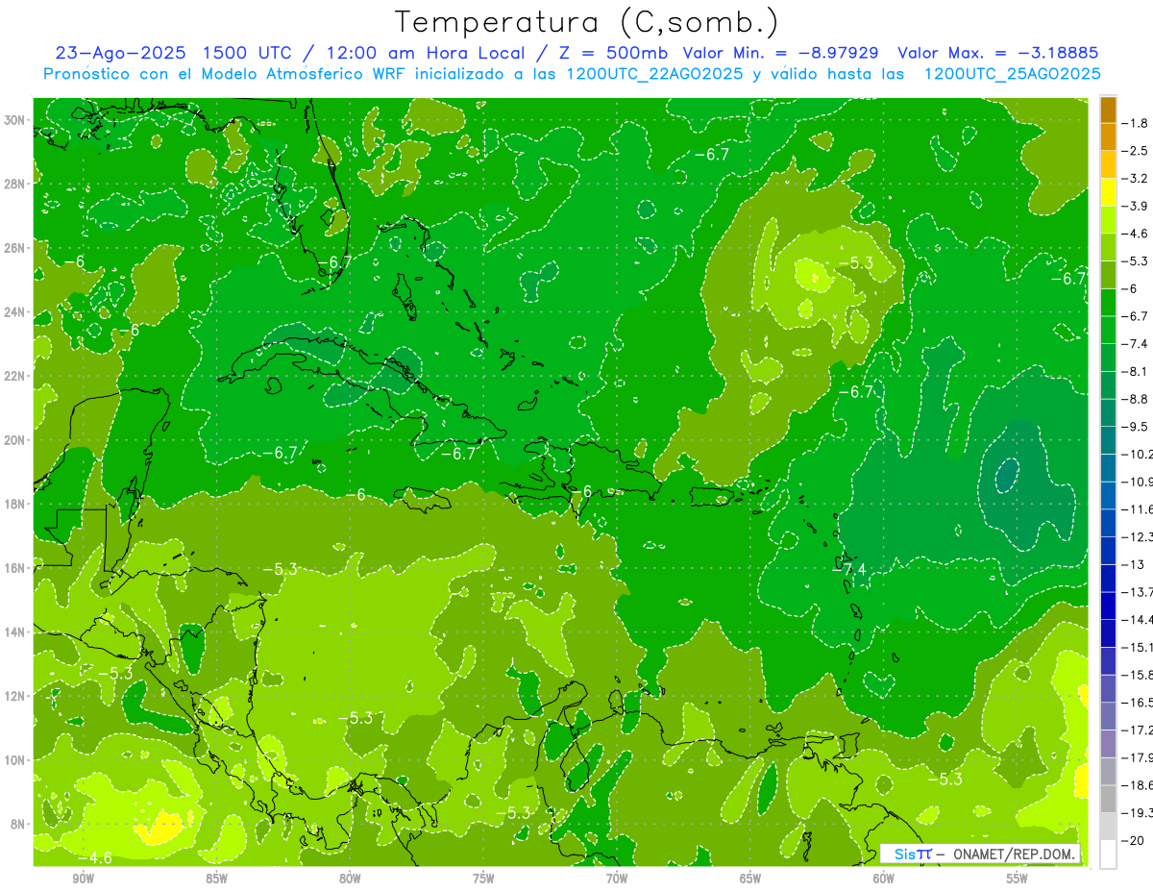Click the 55W longitude axis label
This screenshot has width=1153, height=891.
click(1018, 879)
